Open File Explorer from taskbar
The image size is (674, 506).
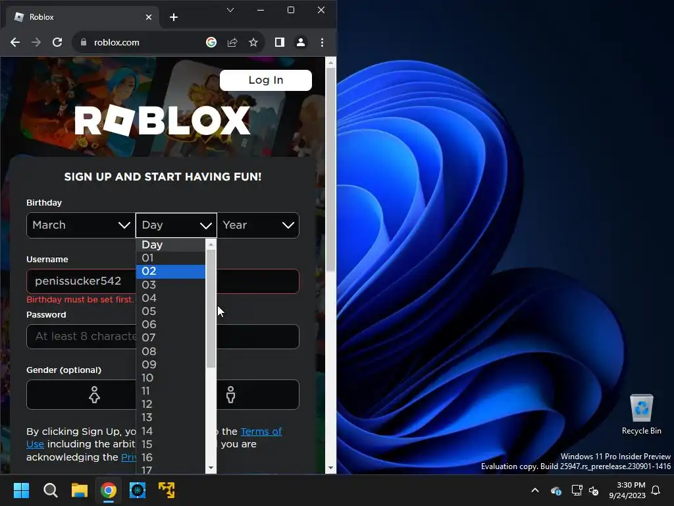80,490
